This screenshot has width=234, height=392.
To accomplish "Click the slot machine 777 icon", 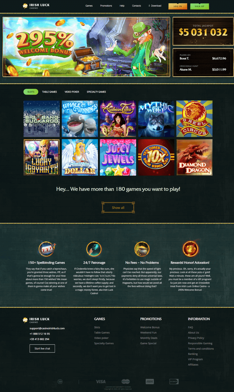I will (47, 249).
